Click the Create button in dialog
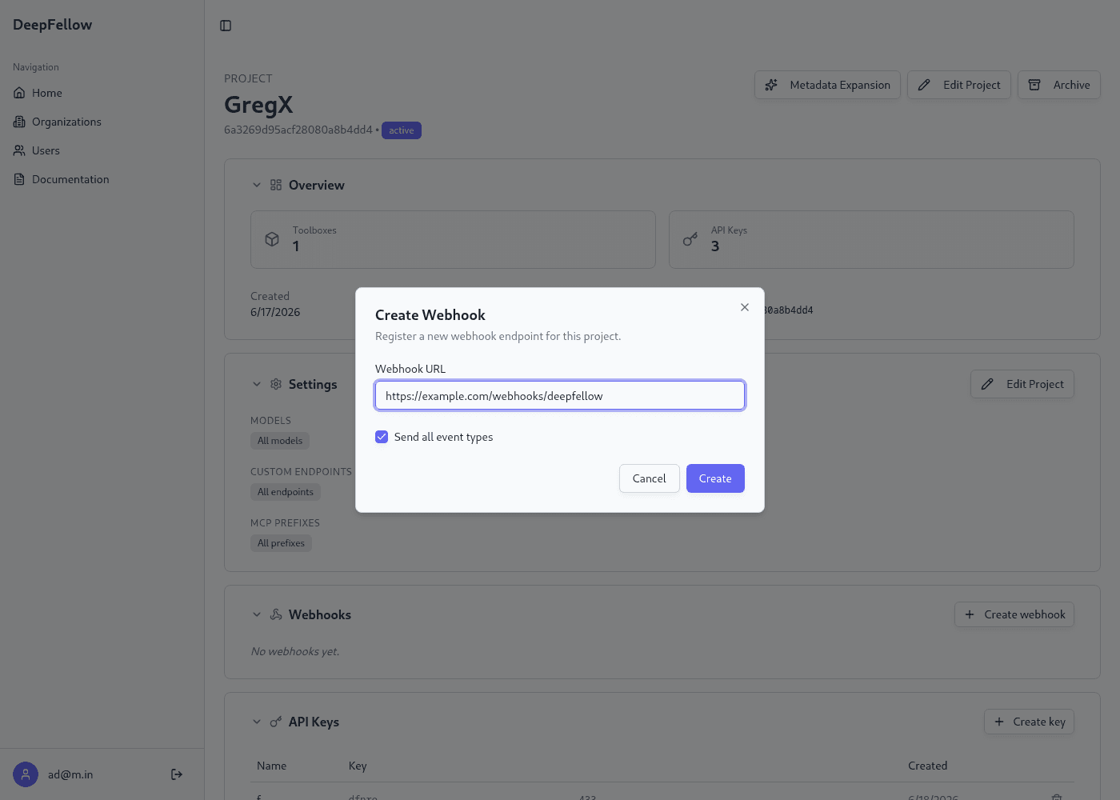This screenshot has height=800, width=1120. 715,478
